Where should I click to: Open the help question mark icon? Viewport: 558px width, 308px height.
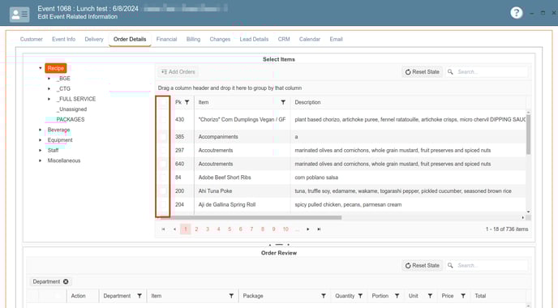point(517,13)
